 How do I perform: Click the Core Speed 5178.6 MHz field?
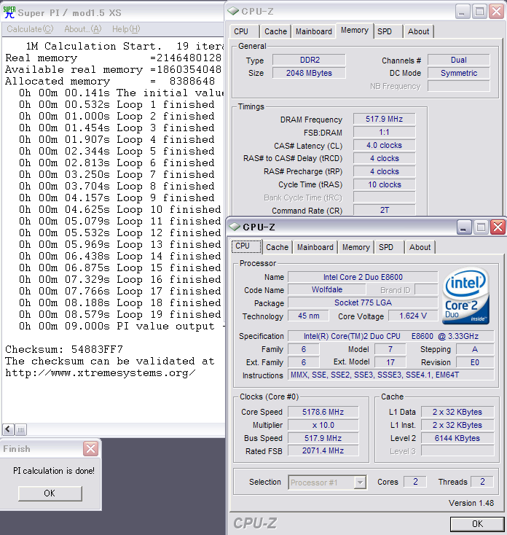pos(323,412)
